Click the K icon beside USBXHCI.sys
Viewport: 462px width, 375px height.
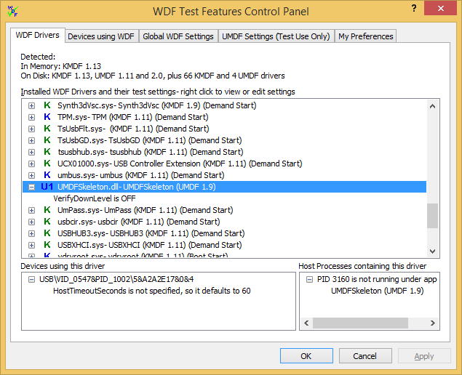point(47,245)
